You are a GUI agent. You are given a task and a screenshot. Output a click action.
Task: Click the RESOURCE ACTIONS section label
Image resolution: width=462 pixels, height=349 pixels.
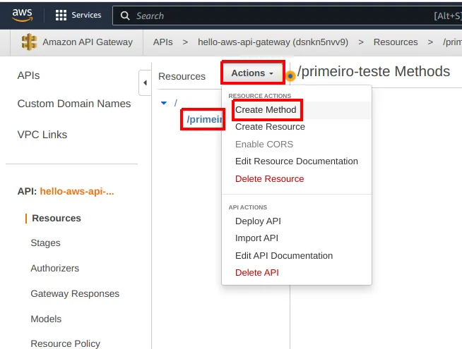pyautogui.click(x=259, y=96)
